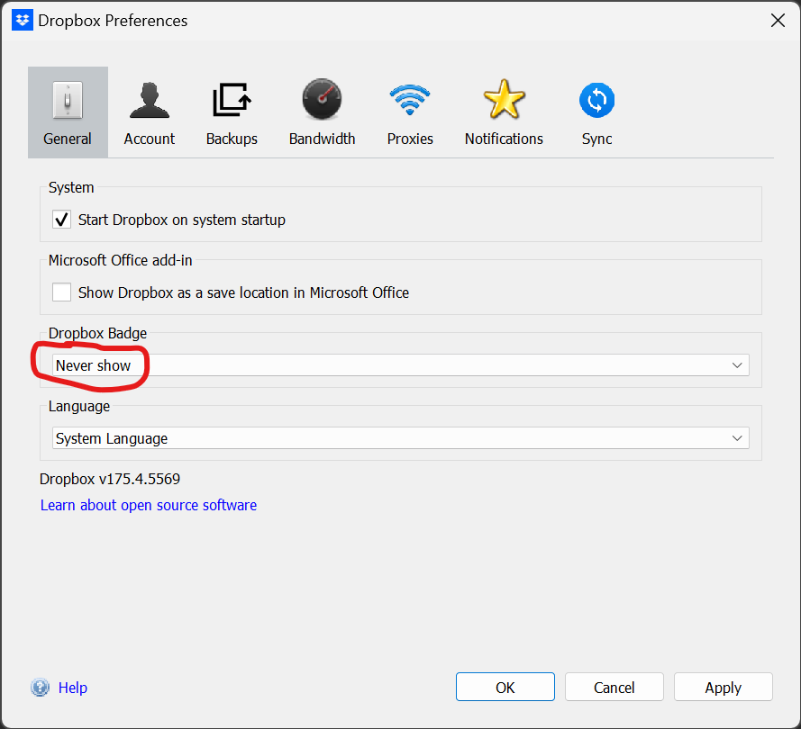Switch to the Backups tab label
The width and height of the screenshot is (801, 729).
click(x=232, y=139)
